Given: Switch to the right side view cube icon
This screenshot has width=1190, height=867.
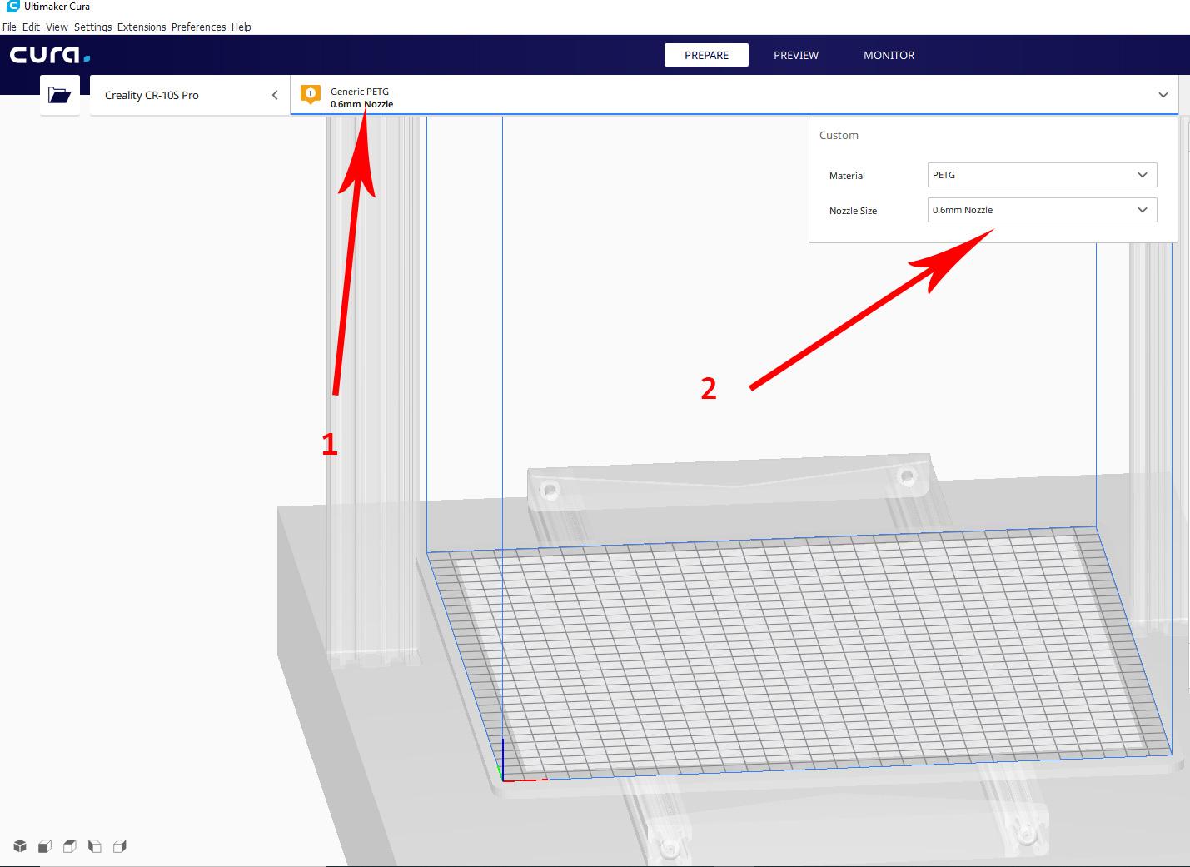Looking at the screenshot, I should coord(120,846).
